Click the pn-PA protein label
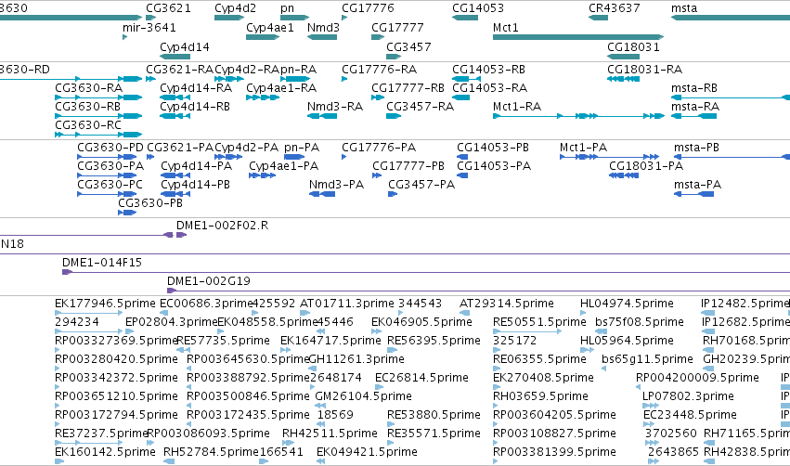 [x=302, y=147]
